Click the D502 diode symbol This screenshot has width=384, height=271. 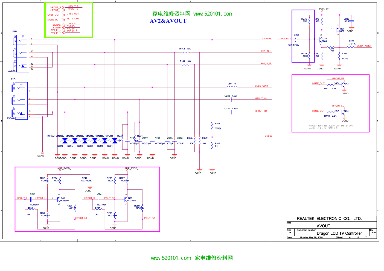[95, 141]
